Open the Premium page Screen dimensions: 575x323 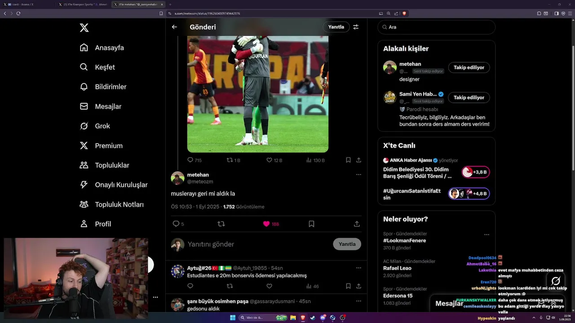pos(101,146)
